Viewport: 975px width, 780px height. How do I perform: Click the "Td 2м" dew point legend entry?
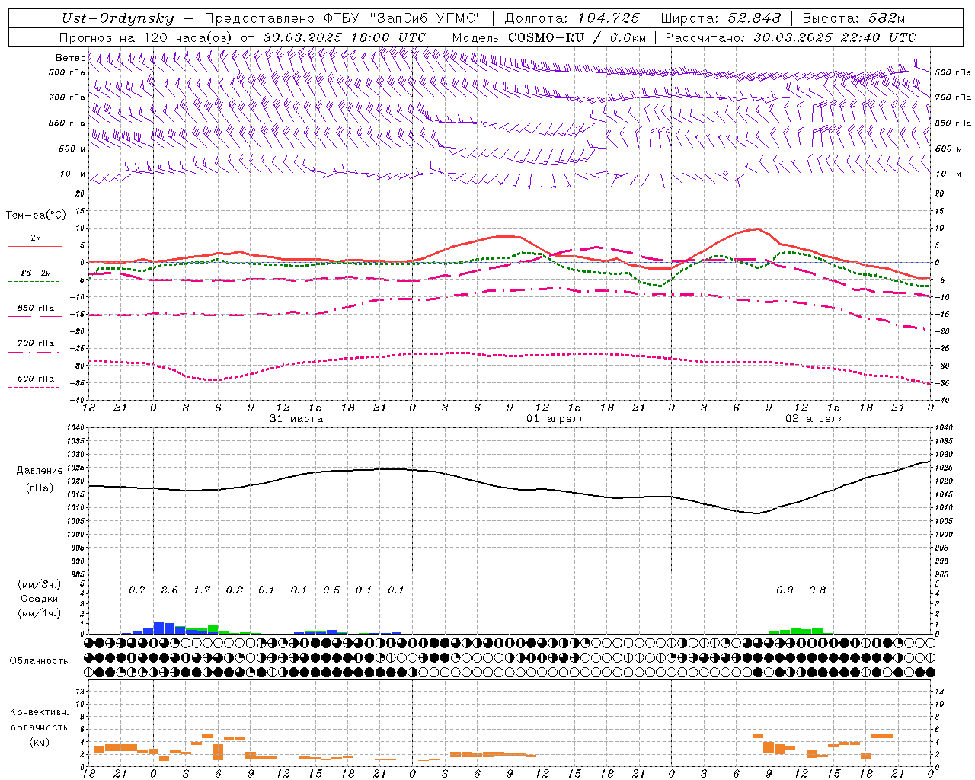[36, 273]
